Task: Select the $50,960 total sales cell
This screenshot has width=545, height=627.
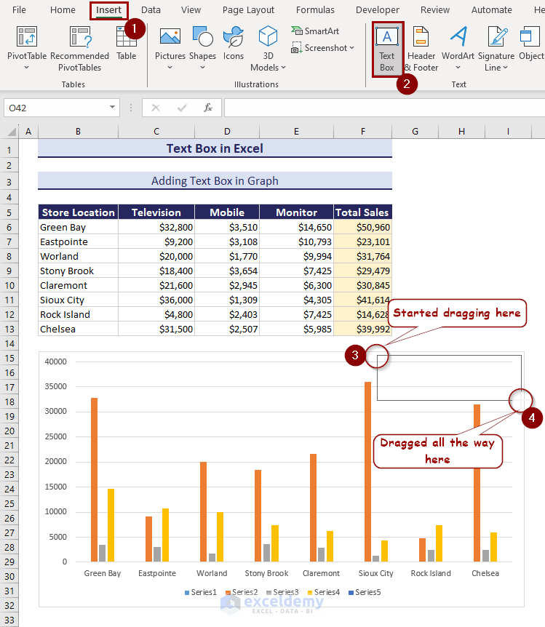Action: [362, 227]
